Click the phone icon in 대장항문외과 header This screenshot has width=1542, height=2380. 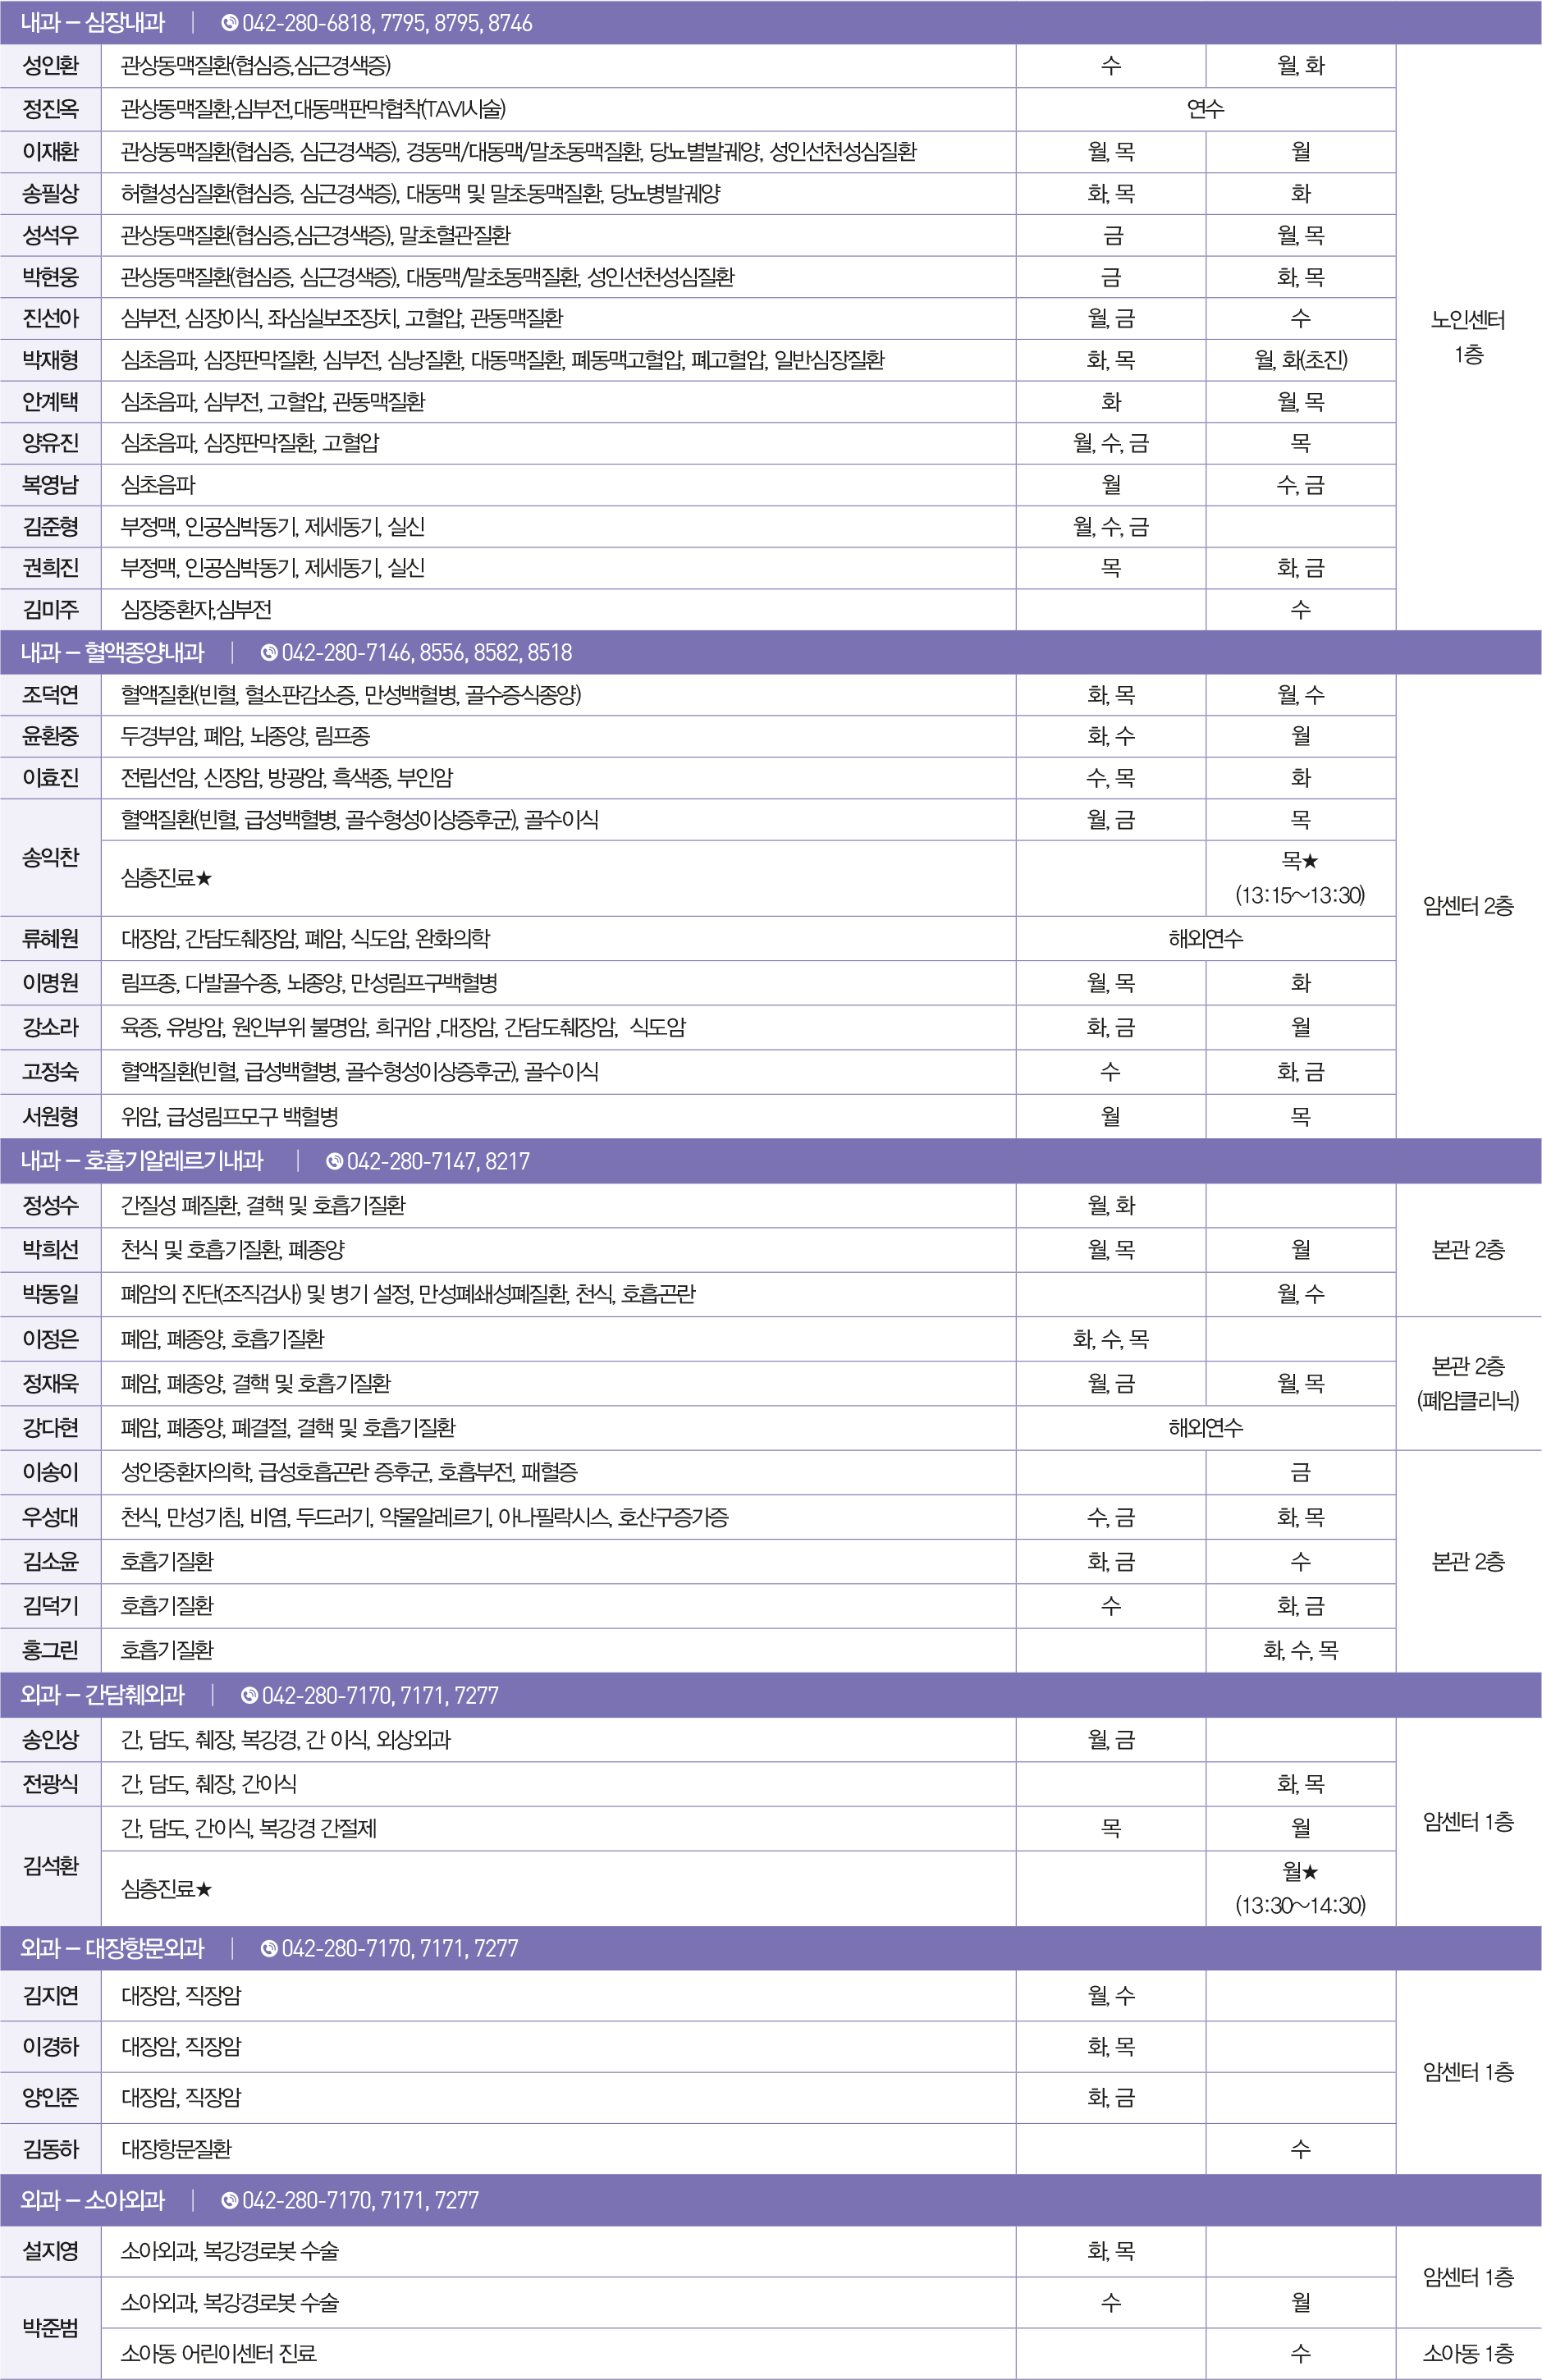pos(269,1948)
